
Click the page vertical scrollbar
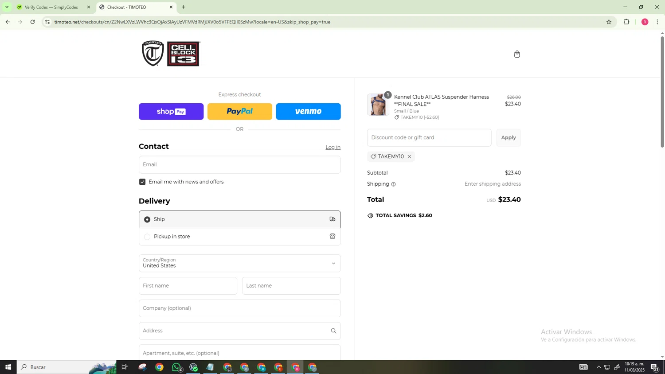tap(662, 91)
